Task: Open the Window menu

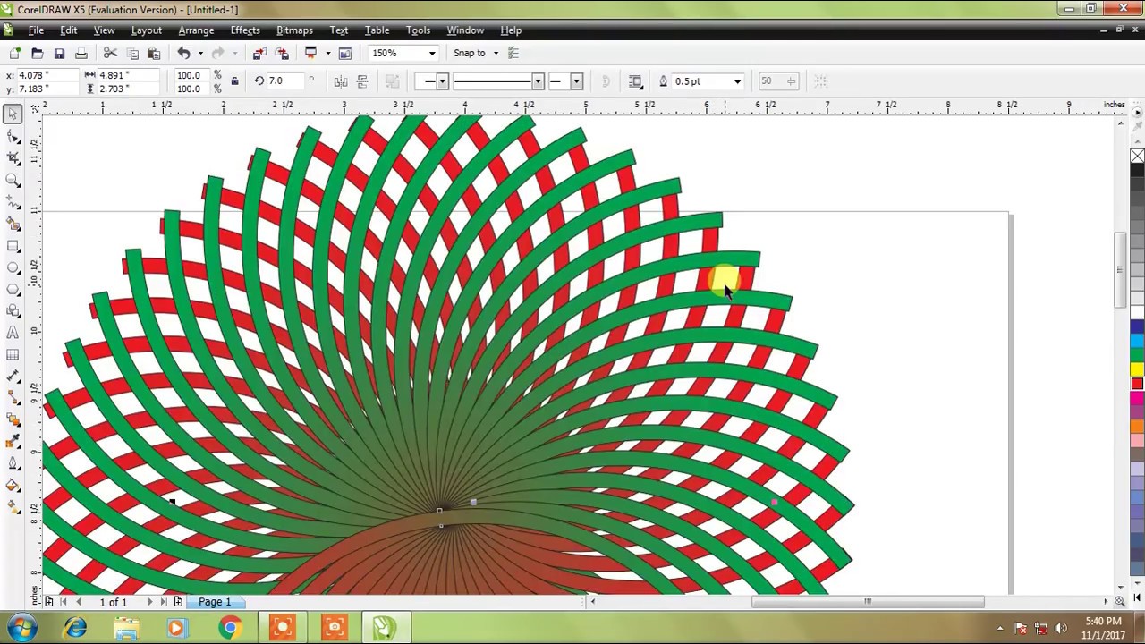Action: coord(465,30)
